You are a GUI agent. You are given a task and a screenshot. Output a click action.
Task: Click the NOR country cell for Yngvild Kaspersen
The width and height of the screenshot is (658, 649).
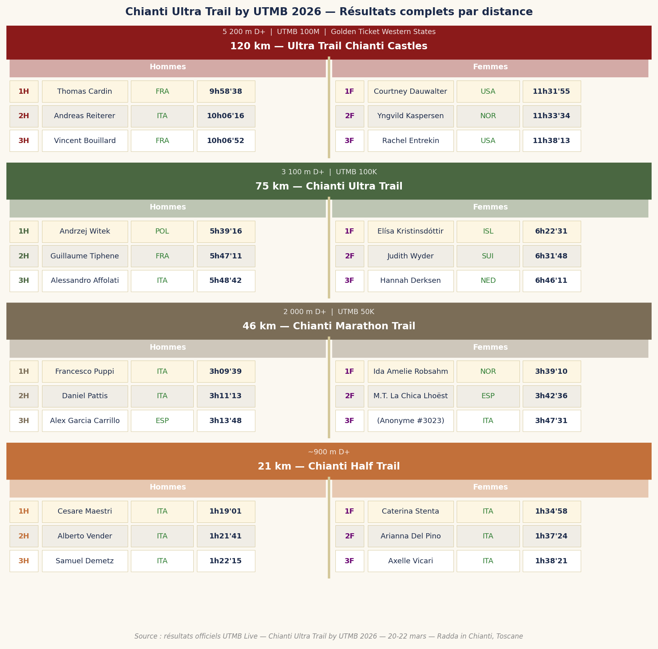488,116
